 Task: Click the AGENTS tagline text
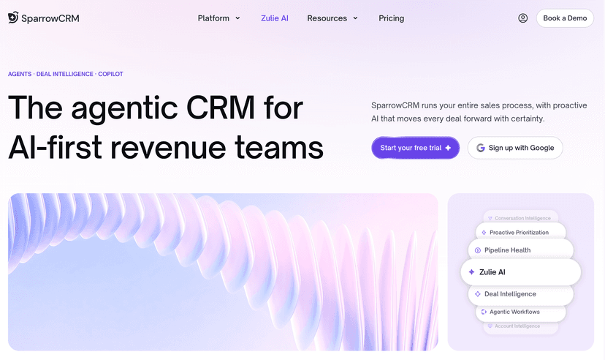[20, 74]
